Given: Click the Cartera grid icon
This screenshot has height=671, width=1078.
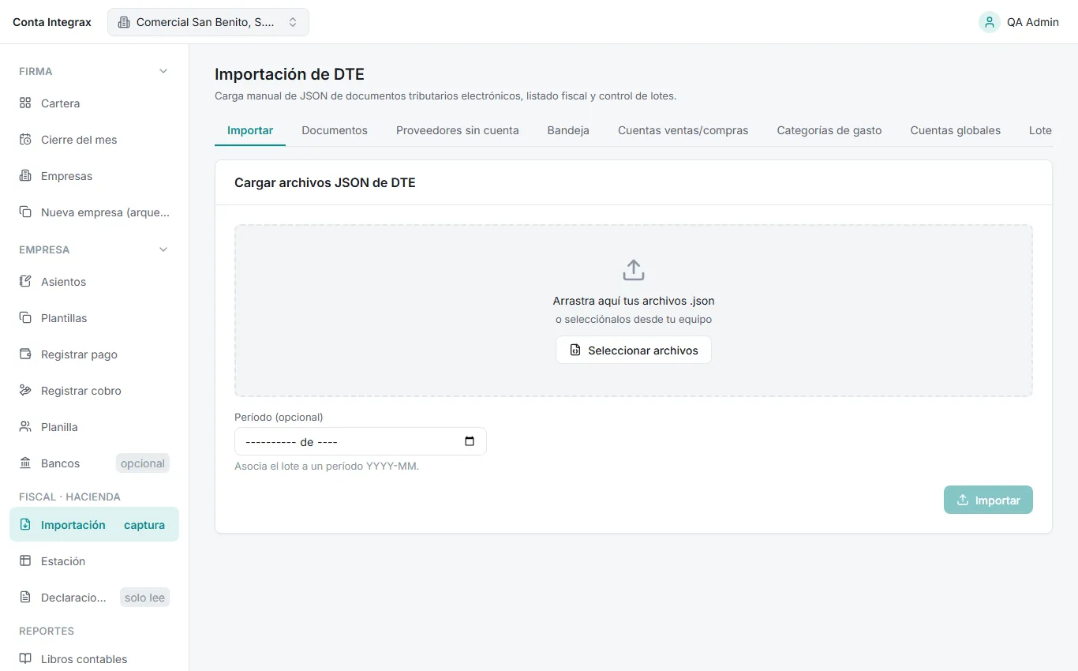Looking at the screenshot, I should (25, 103).
